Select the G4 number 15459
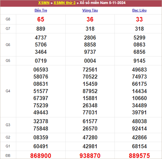The height and width of the screenshot is (159, 162). coord(90,84)
